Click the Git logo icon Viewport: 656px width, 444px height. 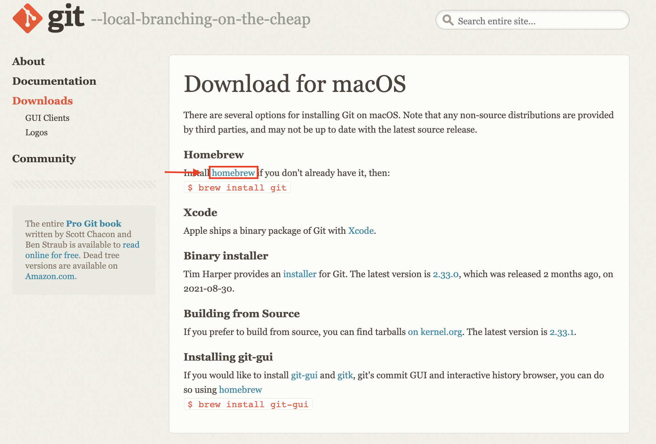click(28, 18)
